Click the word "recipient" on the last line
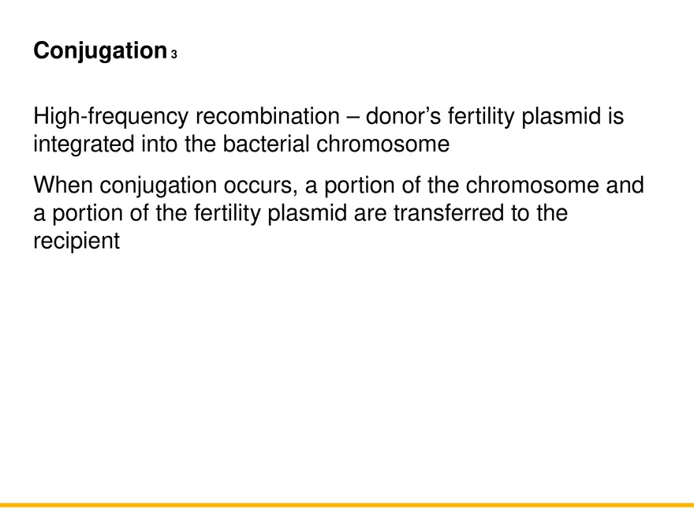 [x=76, y=241]
